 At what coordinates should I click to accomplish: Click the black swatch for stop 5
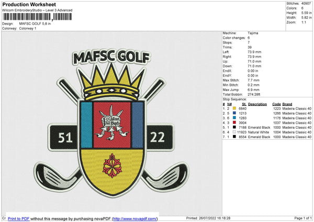(234, 127)
